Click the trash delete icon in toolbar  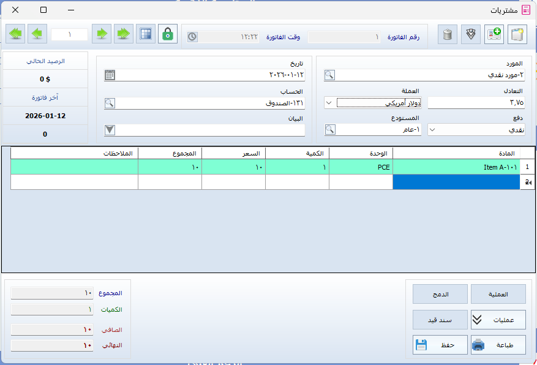pyautogui.click(x=448, y=34)
